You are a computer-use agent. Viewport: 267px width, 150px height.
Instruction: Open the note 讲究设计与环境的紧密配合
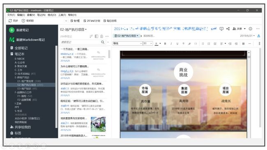pyautogui.click(x=83, y=89)
